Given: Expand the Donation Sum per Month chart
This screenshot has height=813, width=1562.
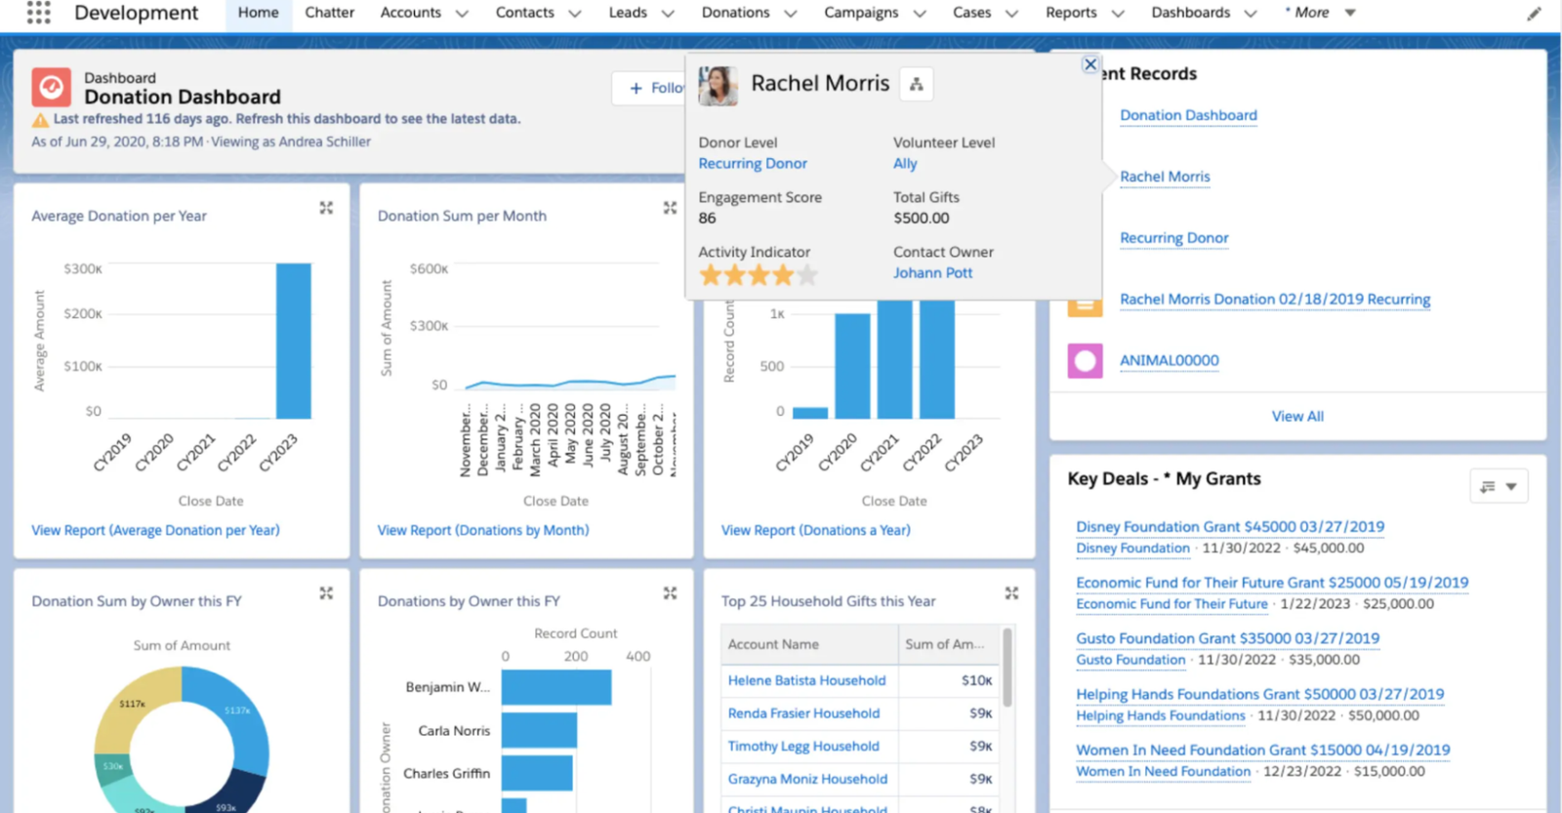Looking at the screenshot, I should [x=670, y=208].
